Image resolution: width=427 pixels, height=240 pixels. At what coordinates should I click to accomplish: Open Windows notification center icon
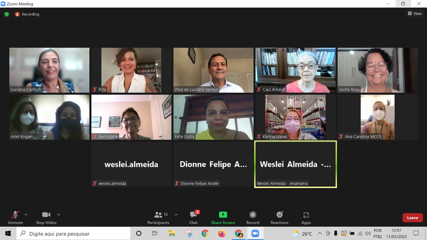416,234
